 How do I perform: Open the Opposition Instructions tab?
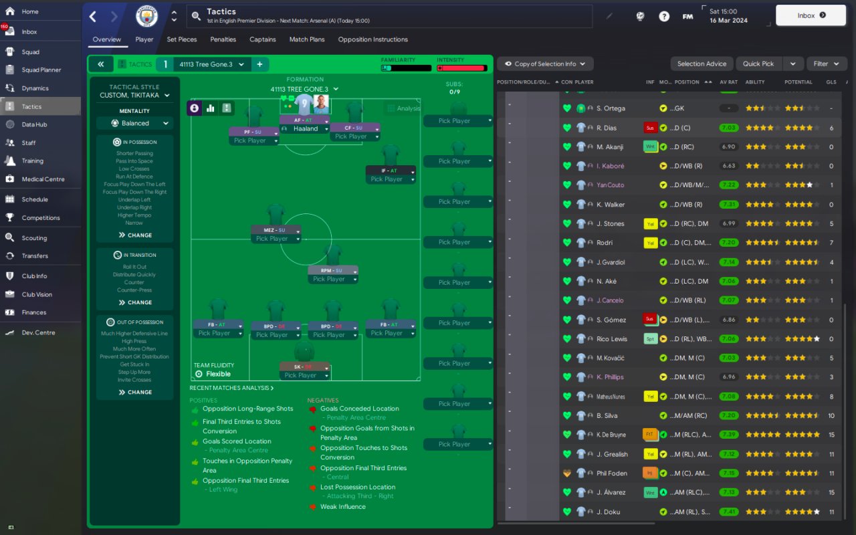pos(373,39)
